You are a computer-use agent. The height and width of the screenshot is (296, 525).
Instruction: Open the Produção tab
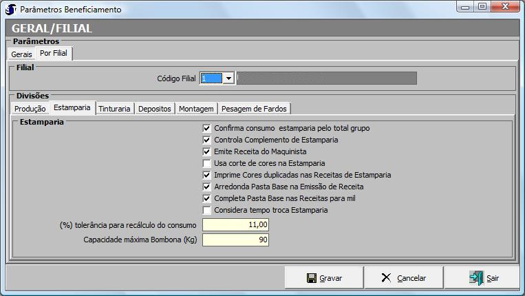(30, 109)
